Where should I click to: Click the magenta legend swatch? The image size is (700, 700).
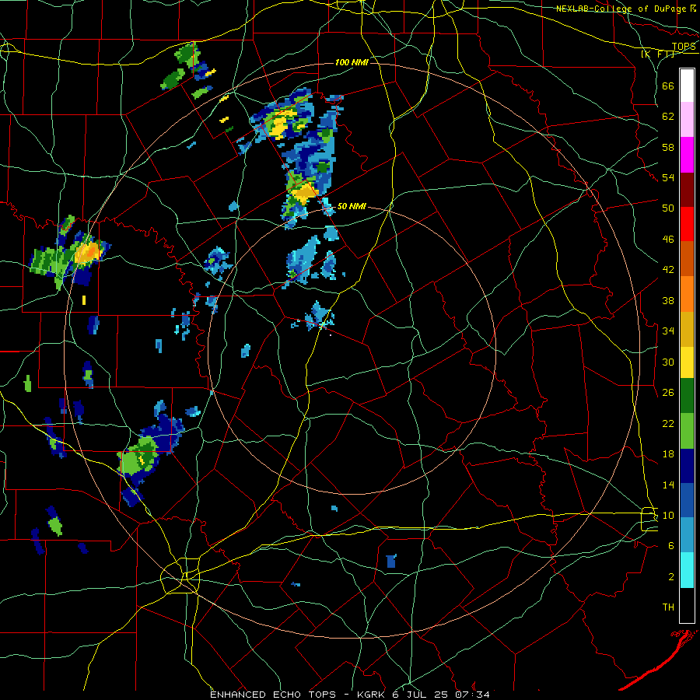(x=687, y=155)
